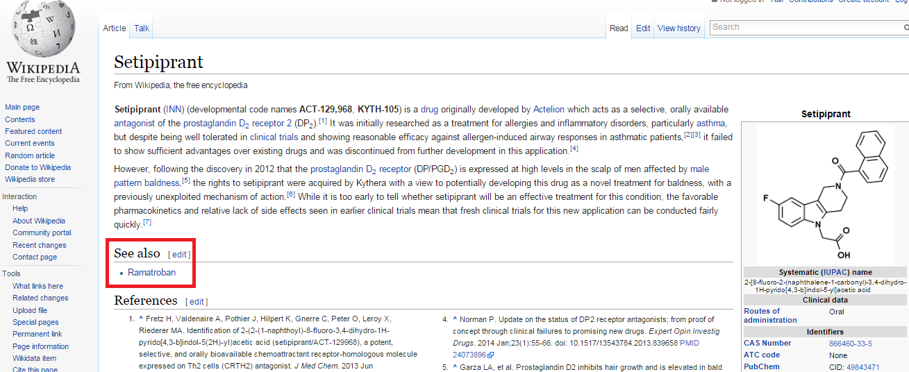Open the Actelion company link

[x=549, y=110]
